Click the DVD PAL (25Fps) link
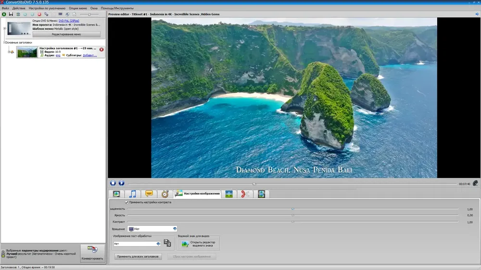The height and width of the screenshot is (270, 481). [69, 21]
